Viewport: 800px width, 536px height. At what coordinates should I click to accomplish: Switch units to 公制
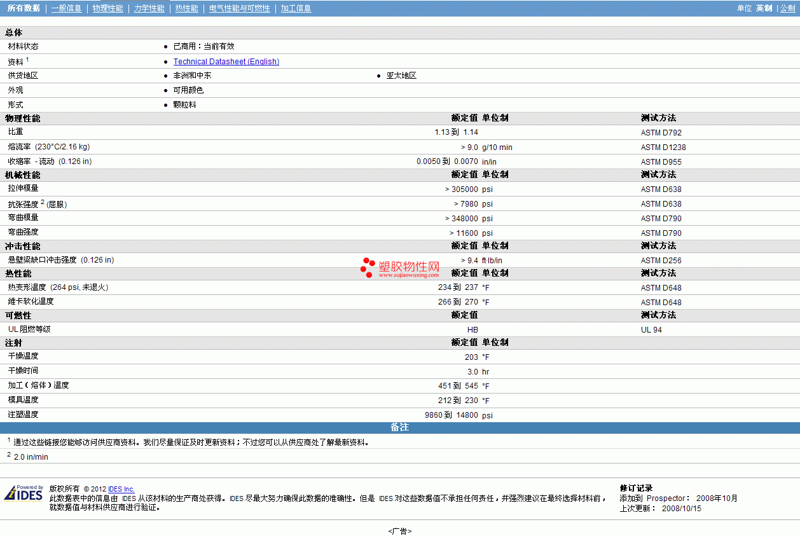787,8
